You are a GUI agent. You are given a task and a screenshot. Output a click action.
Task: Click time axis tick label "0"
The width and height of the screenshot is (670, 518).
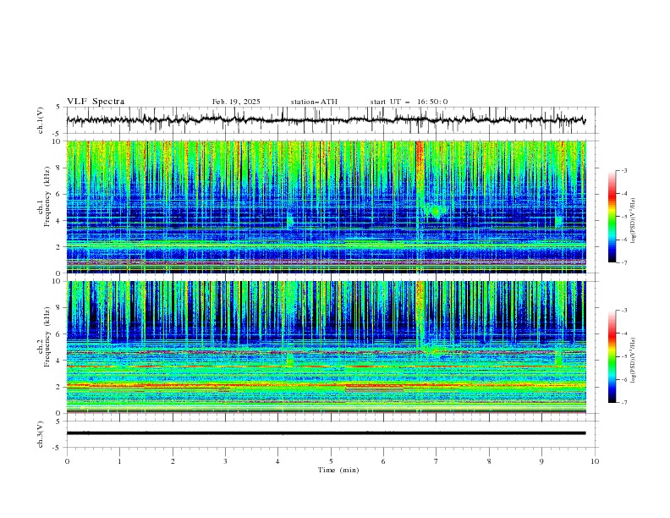click(x=67, y=461)
